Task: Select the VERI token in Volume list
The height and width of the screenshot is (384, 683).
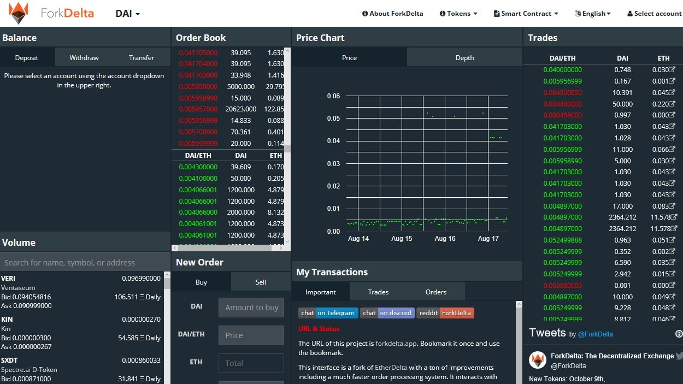Action: (x=81, y=292)
